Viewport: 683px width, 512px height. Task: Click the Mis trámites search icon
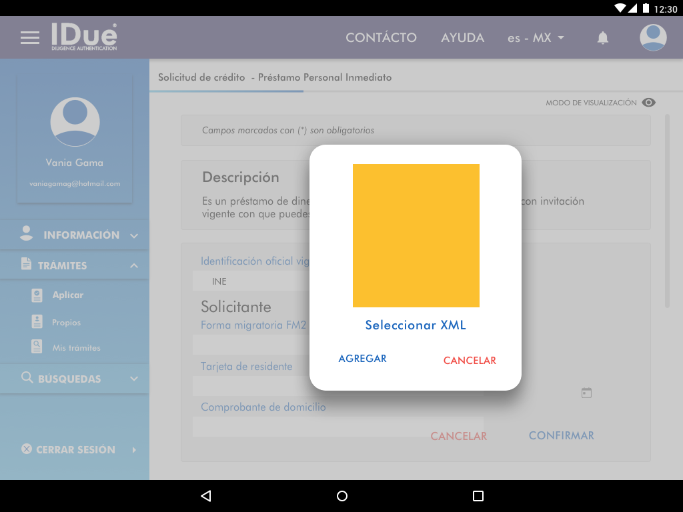click(x=37, y=347)
